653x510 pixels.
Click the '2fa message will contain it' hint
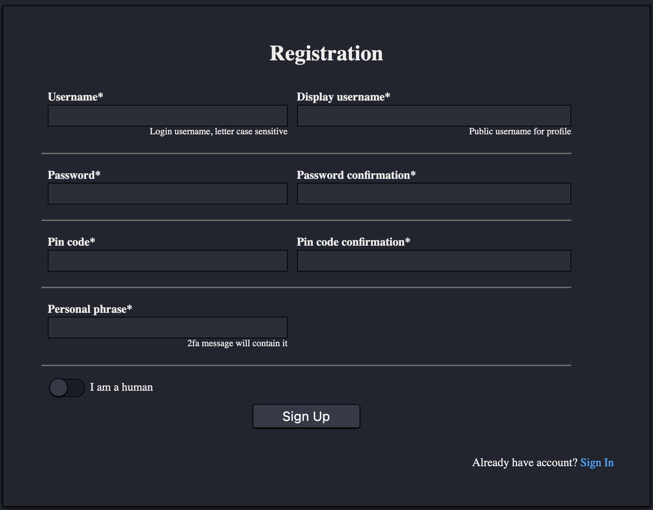click(x=237, y=343)
